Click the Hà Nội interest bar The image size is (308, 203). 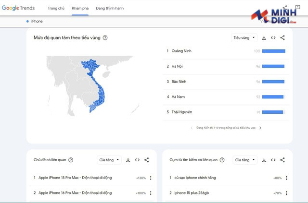(274, 66)
